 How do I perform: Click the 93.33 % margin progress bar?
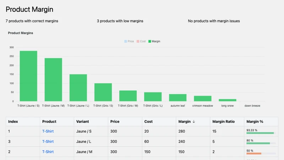261,133
